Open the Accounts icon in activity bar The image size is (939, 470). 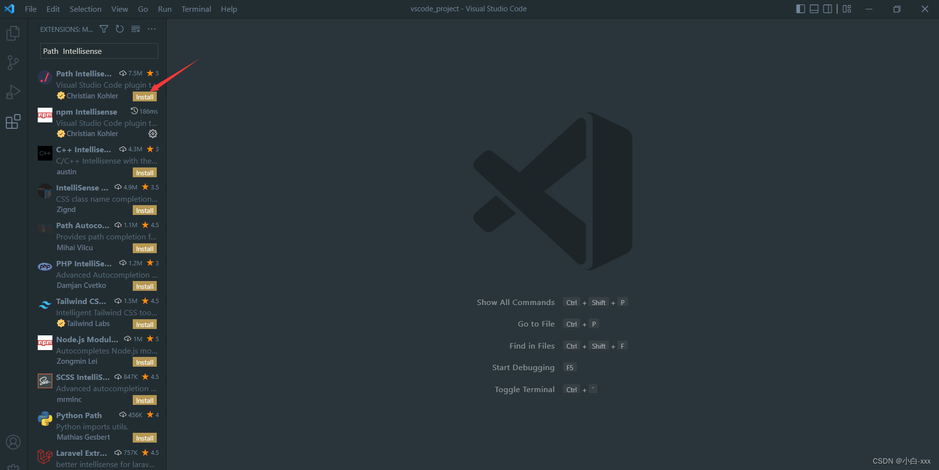coord(13,442)
